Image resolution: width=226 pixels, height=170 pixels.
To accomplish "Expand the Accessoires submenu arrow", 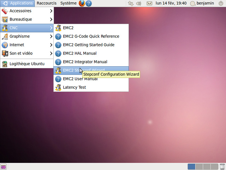I will pos(51,11).
